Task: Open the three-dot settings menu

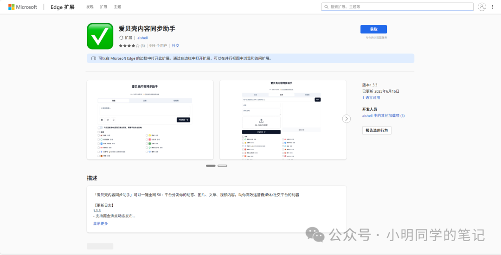Action: tap(492, 6)
